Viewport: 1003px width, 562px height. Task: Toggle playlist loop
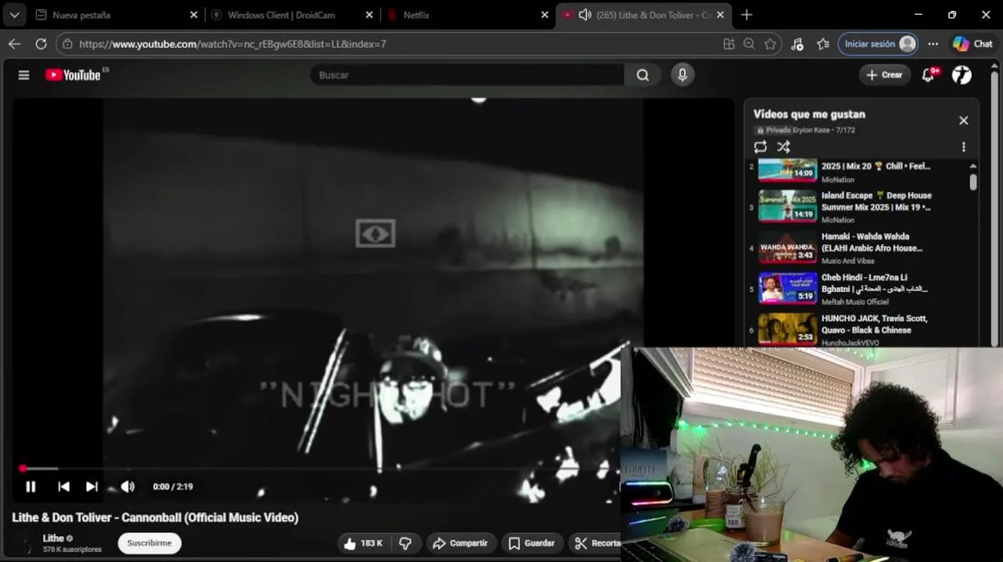tap(760, 147)
